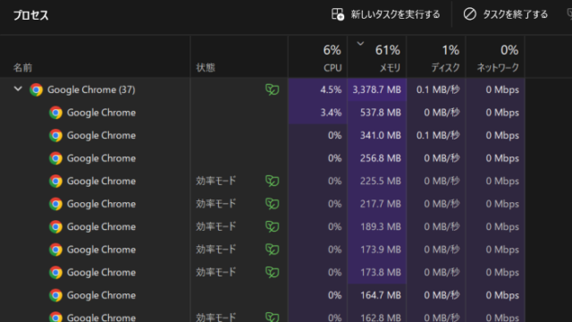Viewport: 572px width, 322px height.
Task: Click the new task icon in the toolbar
Action: [x=338, y=14]
